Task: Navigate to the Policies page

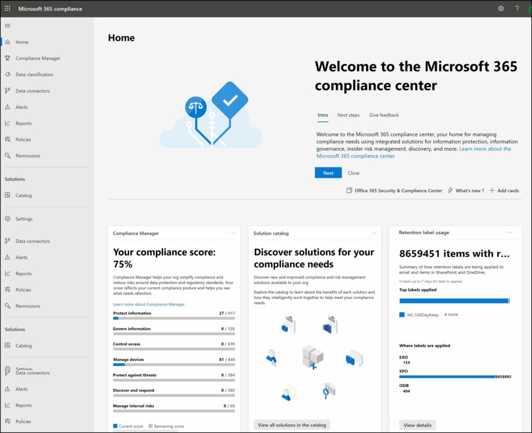Action: [x=23, y=139]
